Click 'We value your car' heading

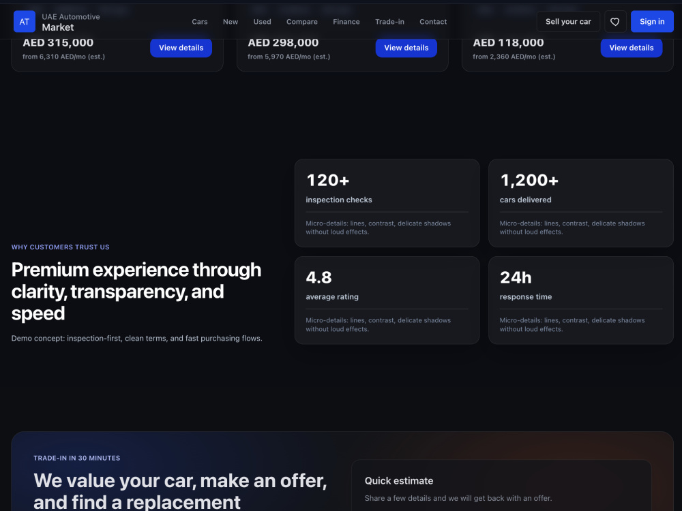tap(180, 491)
